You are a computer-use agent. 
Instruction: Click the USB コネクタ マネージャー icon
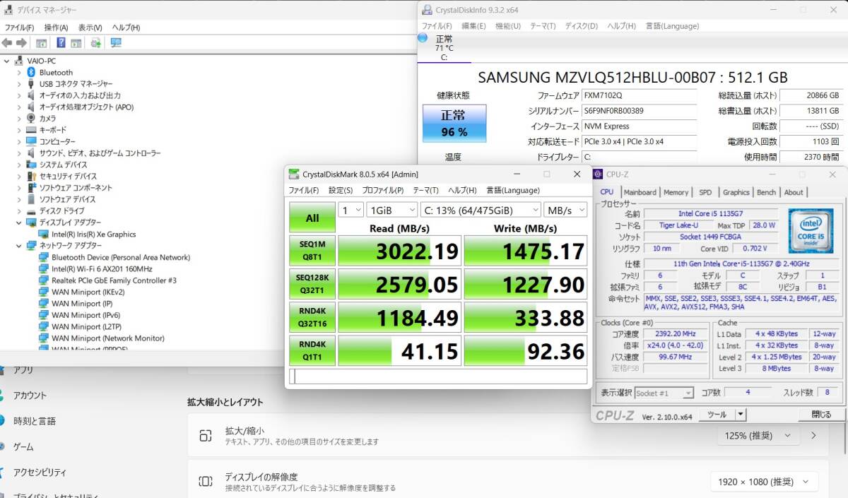[x=31, y=83]
